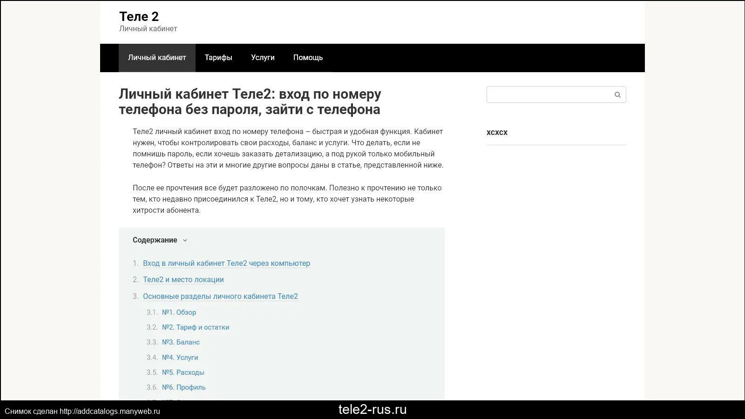Viewport: 745px width, 419px height.
Task: Open the Помощь menu item
Action: [x=308, y=58]
